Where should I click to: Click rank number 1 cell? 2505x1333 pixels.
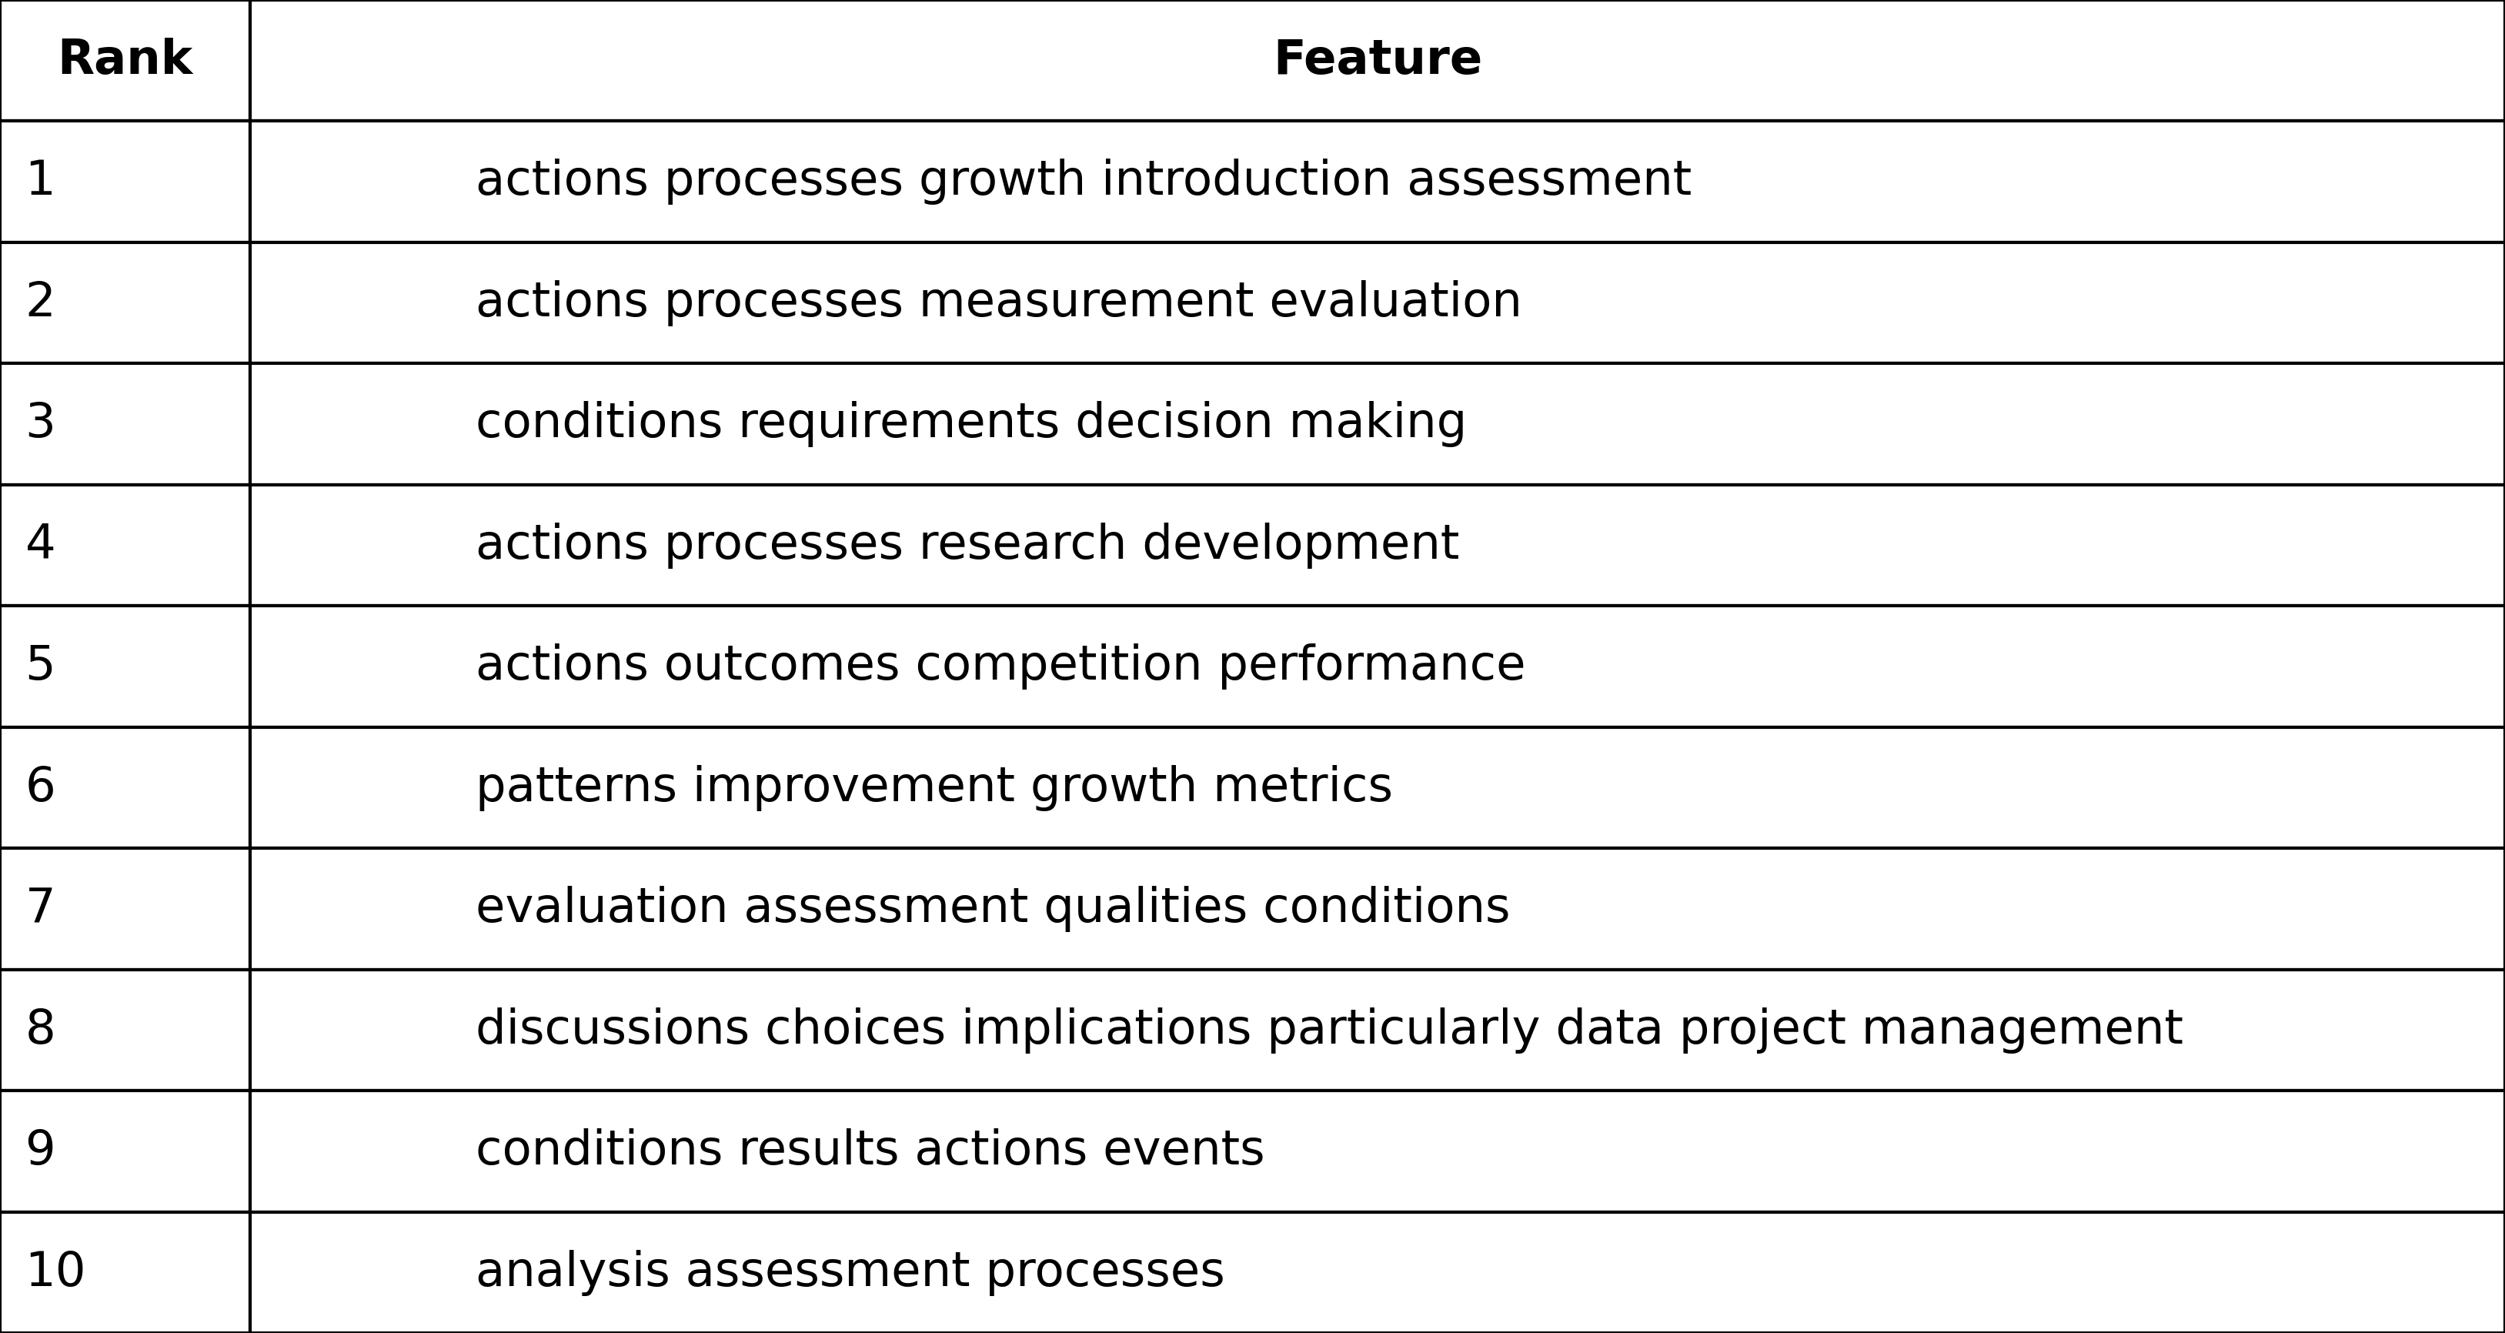(x=41, y=180)
